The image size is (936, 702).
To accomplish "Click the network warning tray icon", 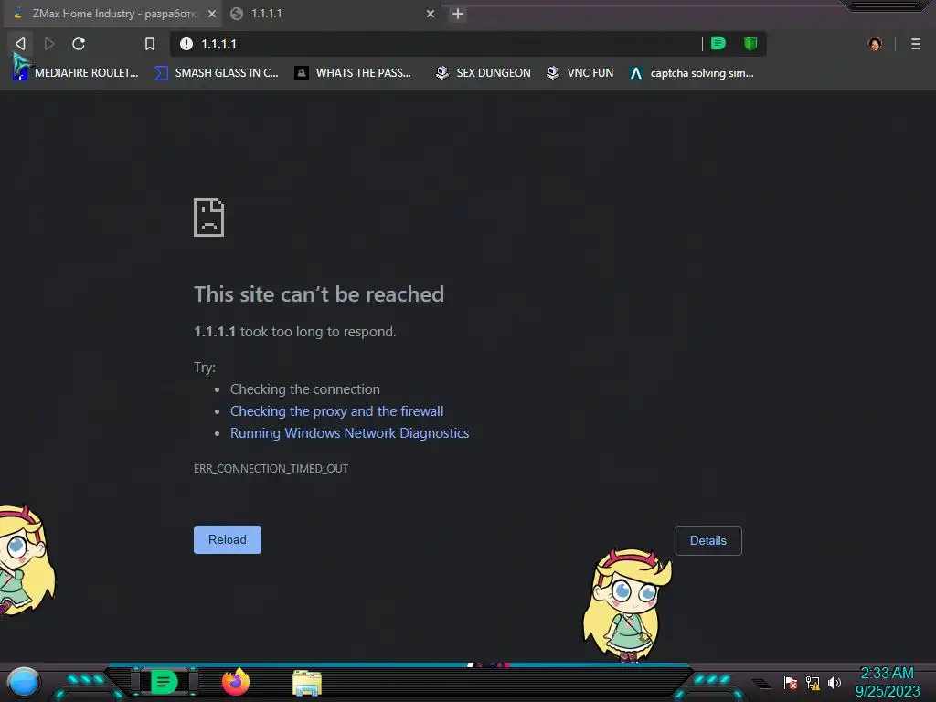I will (x=813, y=683).
